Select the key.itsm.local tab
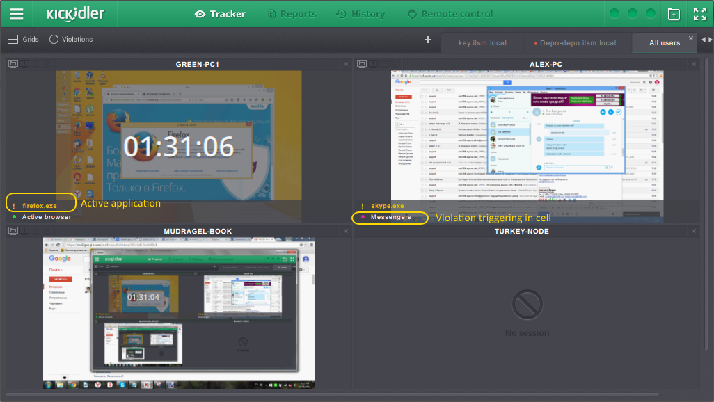This screenshot has height=402, width=714. coord(482,43)
